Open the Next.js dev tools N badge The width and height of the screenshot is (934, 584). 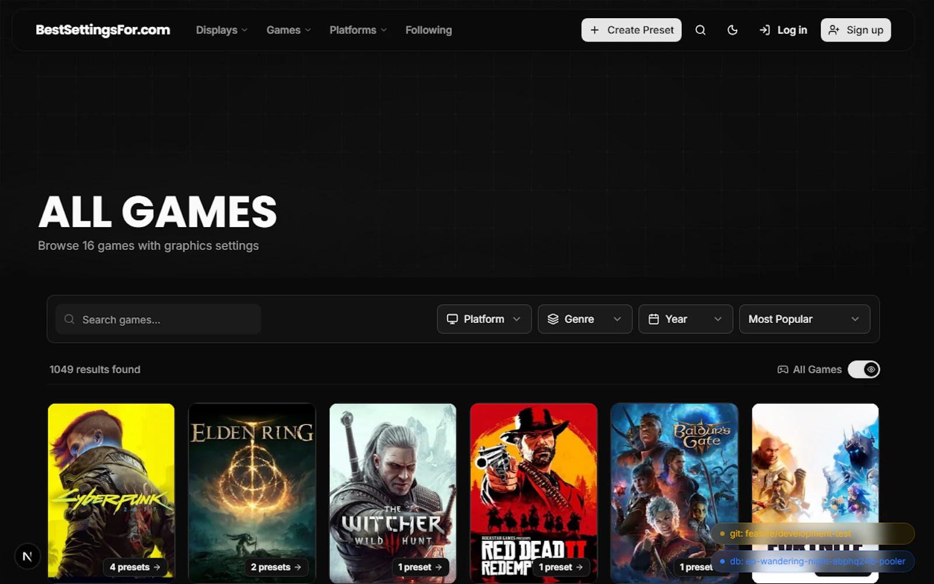(27, 557)
